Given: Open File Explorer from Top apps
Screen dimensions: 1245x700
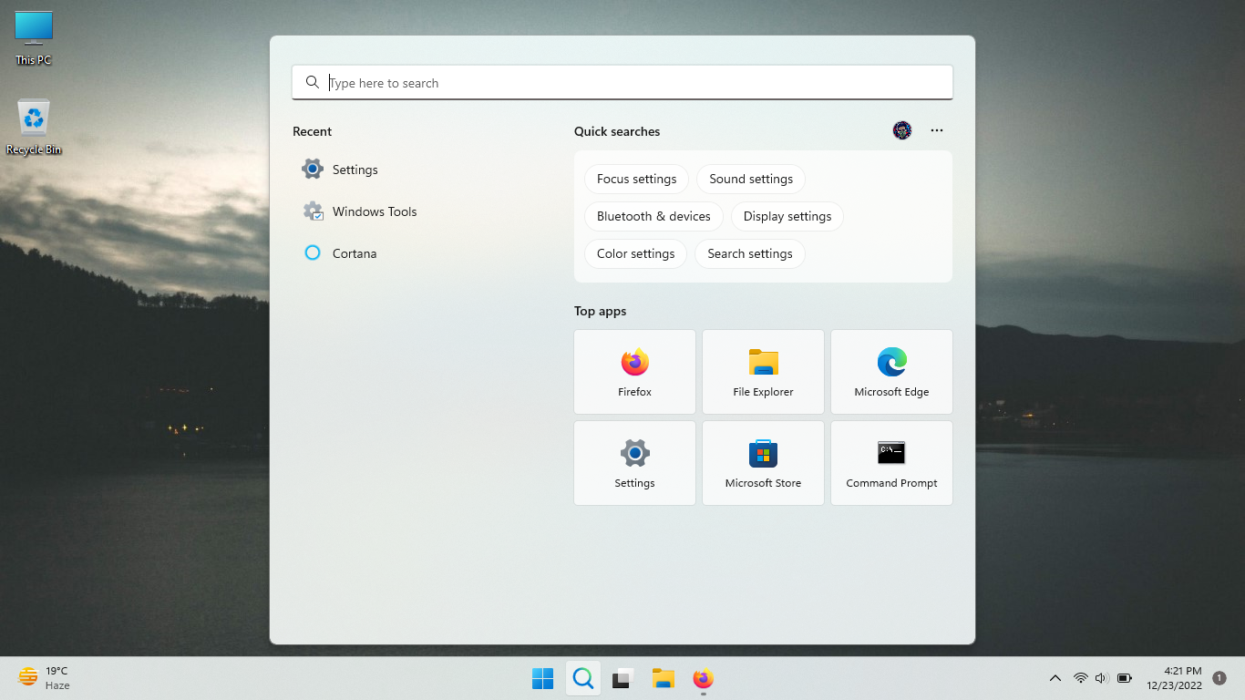Looking at the screenshot, I should [763, 372].
